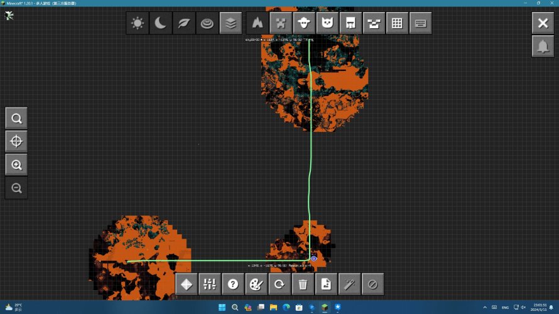Show animals with the cat icon

327,23
